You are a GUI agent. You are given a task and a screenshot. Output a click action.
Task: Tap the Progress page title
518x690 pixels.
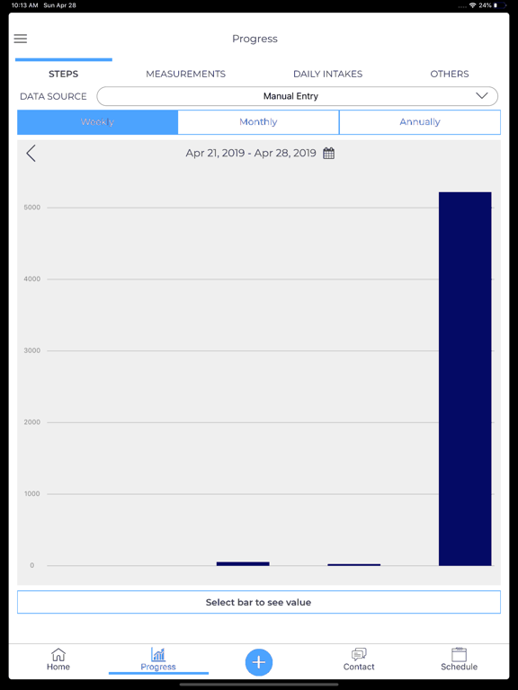255,39
